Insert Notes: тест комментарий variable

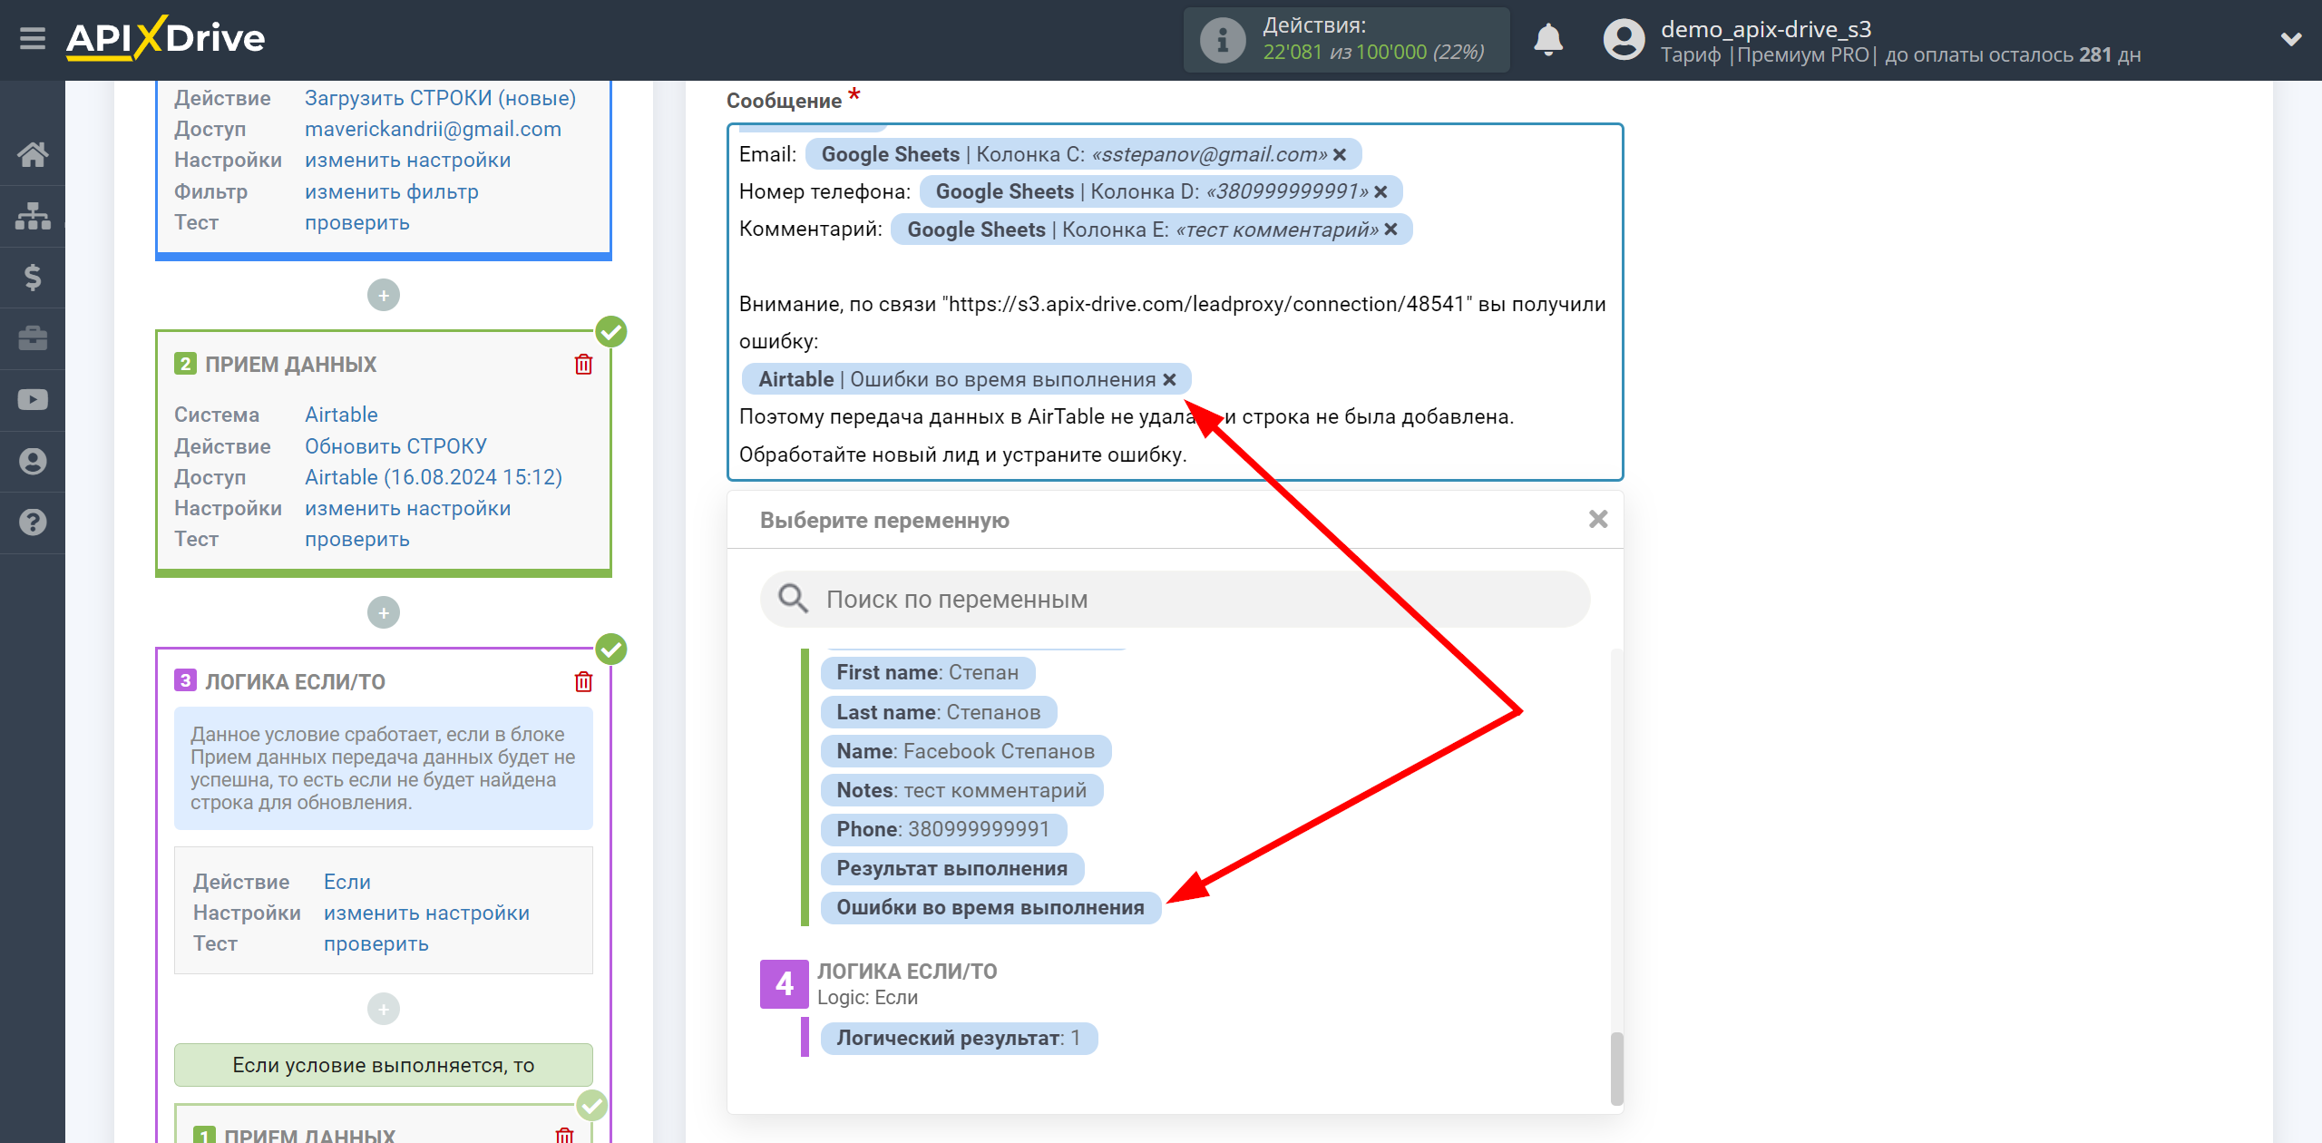pyautogui.click(x=961, y=790)
